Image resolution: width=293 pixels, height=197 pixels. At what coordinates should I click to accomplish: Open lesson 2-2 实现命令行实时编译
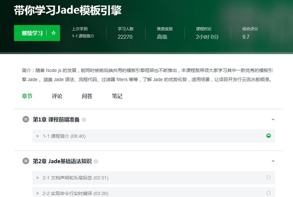tap(154, 192)
